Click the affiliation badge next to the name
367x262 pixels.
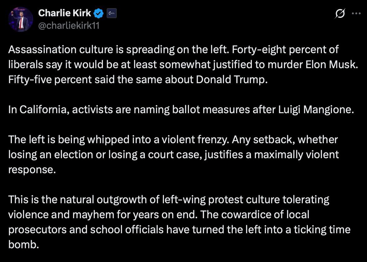click(112, 13)
